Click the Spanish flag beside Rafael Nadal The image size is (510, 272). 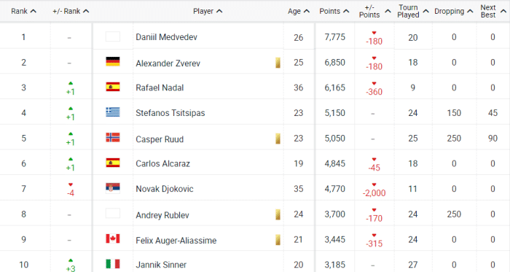click(x=113, y=87)
